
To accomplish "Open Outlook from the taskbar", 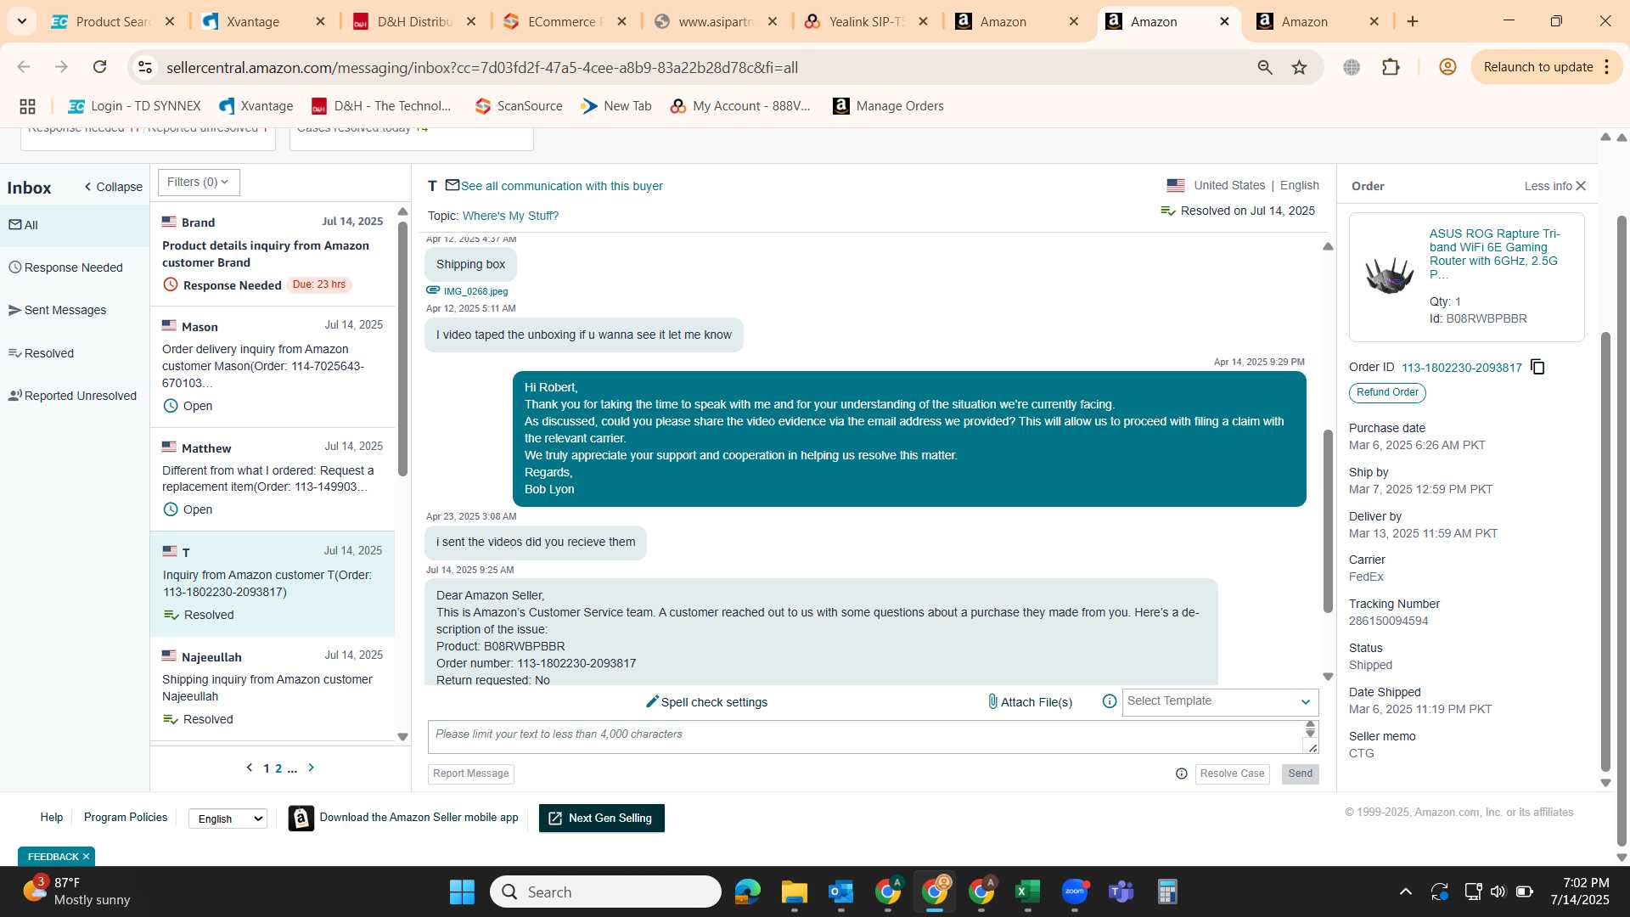I will click(841, 892).
